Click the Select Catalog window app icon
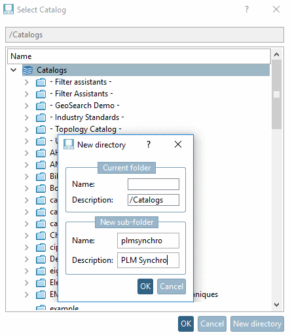This screenshot has width=290, height=335. pos(9,9)
